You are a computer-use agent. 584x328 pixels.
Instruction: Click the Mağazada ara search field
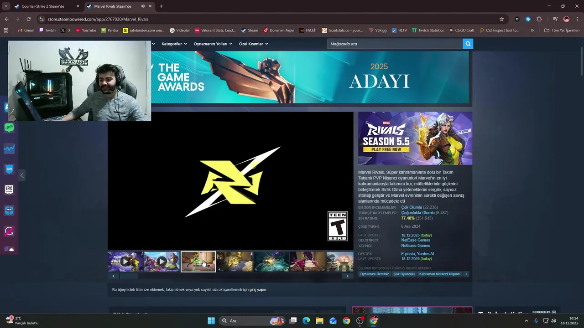pyautogui.click(x=395, y=44)
